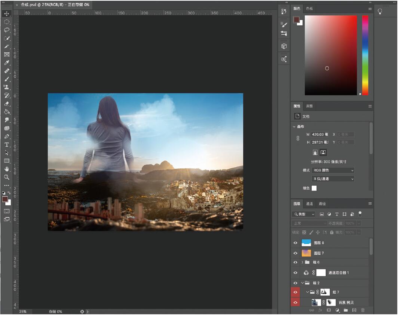This screenshot has height=315, width=398.
Task: Open the 3D panel cube icon
Action: click(284, 46)
